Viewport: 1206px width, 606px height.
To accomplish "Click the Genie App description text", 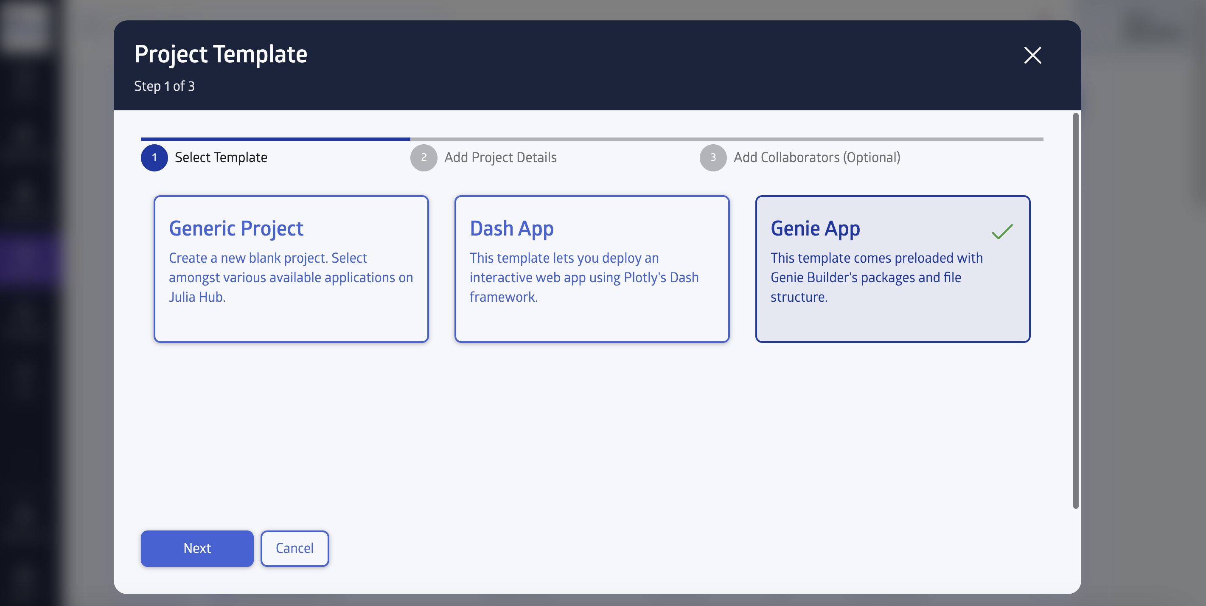I will click(876, 277).
